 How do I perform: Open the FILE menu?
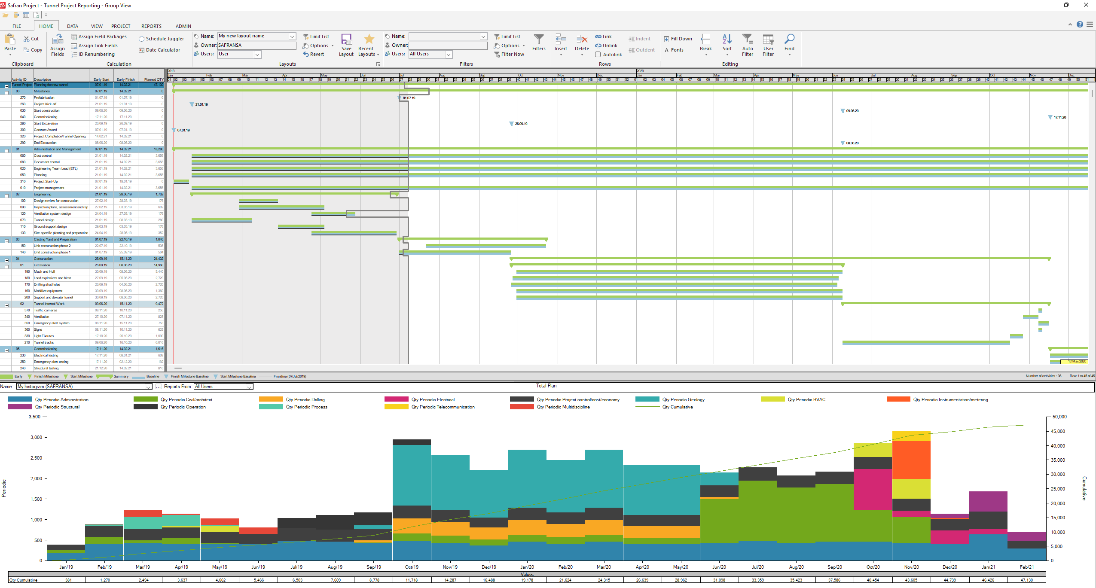tap(17, 26)
